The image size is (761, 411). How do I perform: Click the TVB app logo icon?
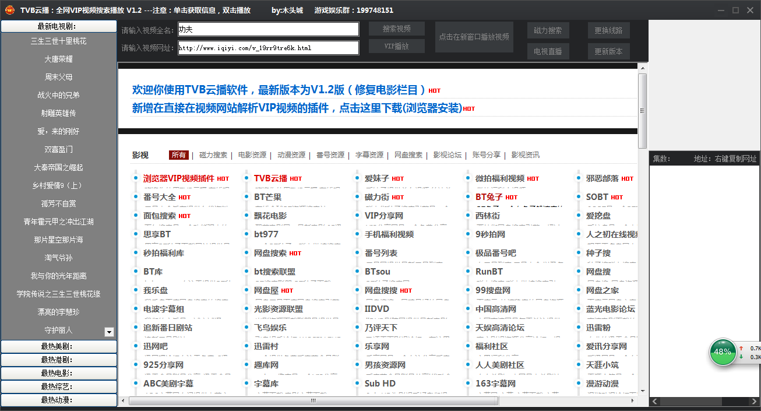pos(9,10)
